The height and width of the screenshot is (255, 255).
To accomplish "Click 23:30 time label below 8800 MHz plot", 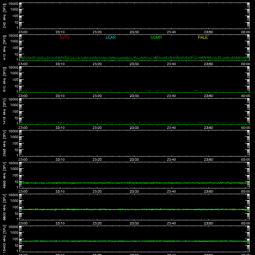I will click(x=134, y=223).
